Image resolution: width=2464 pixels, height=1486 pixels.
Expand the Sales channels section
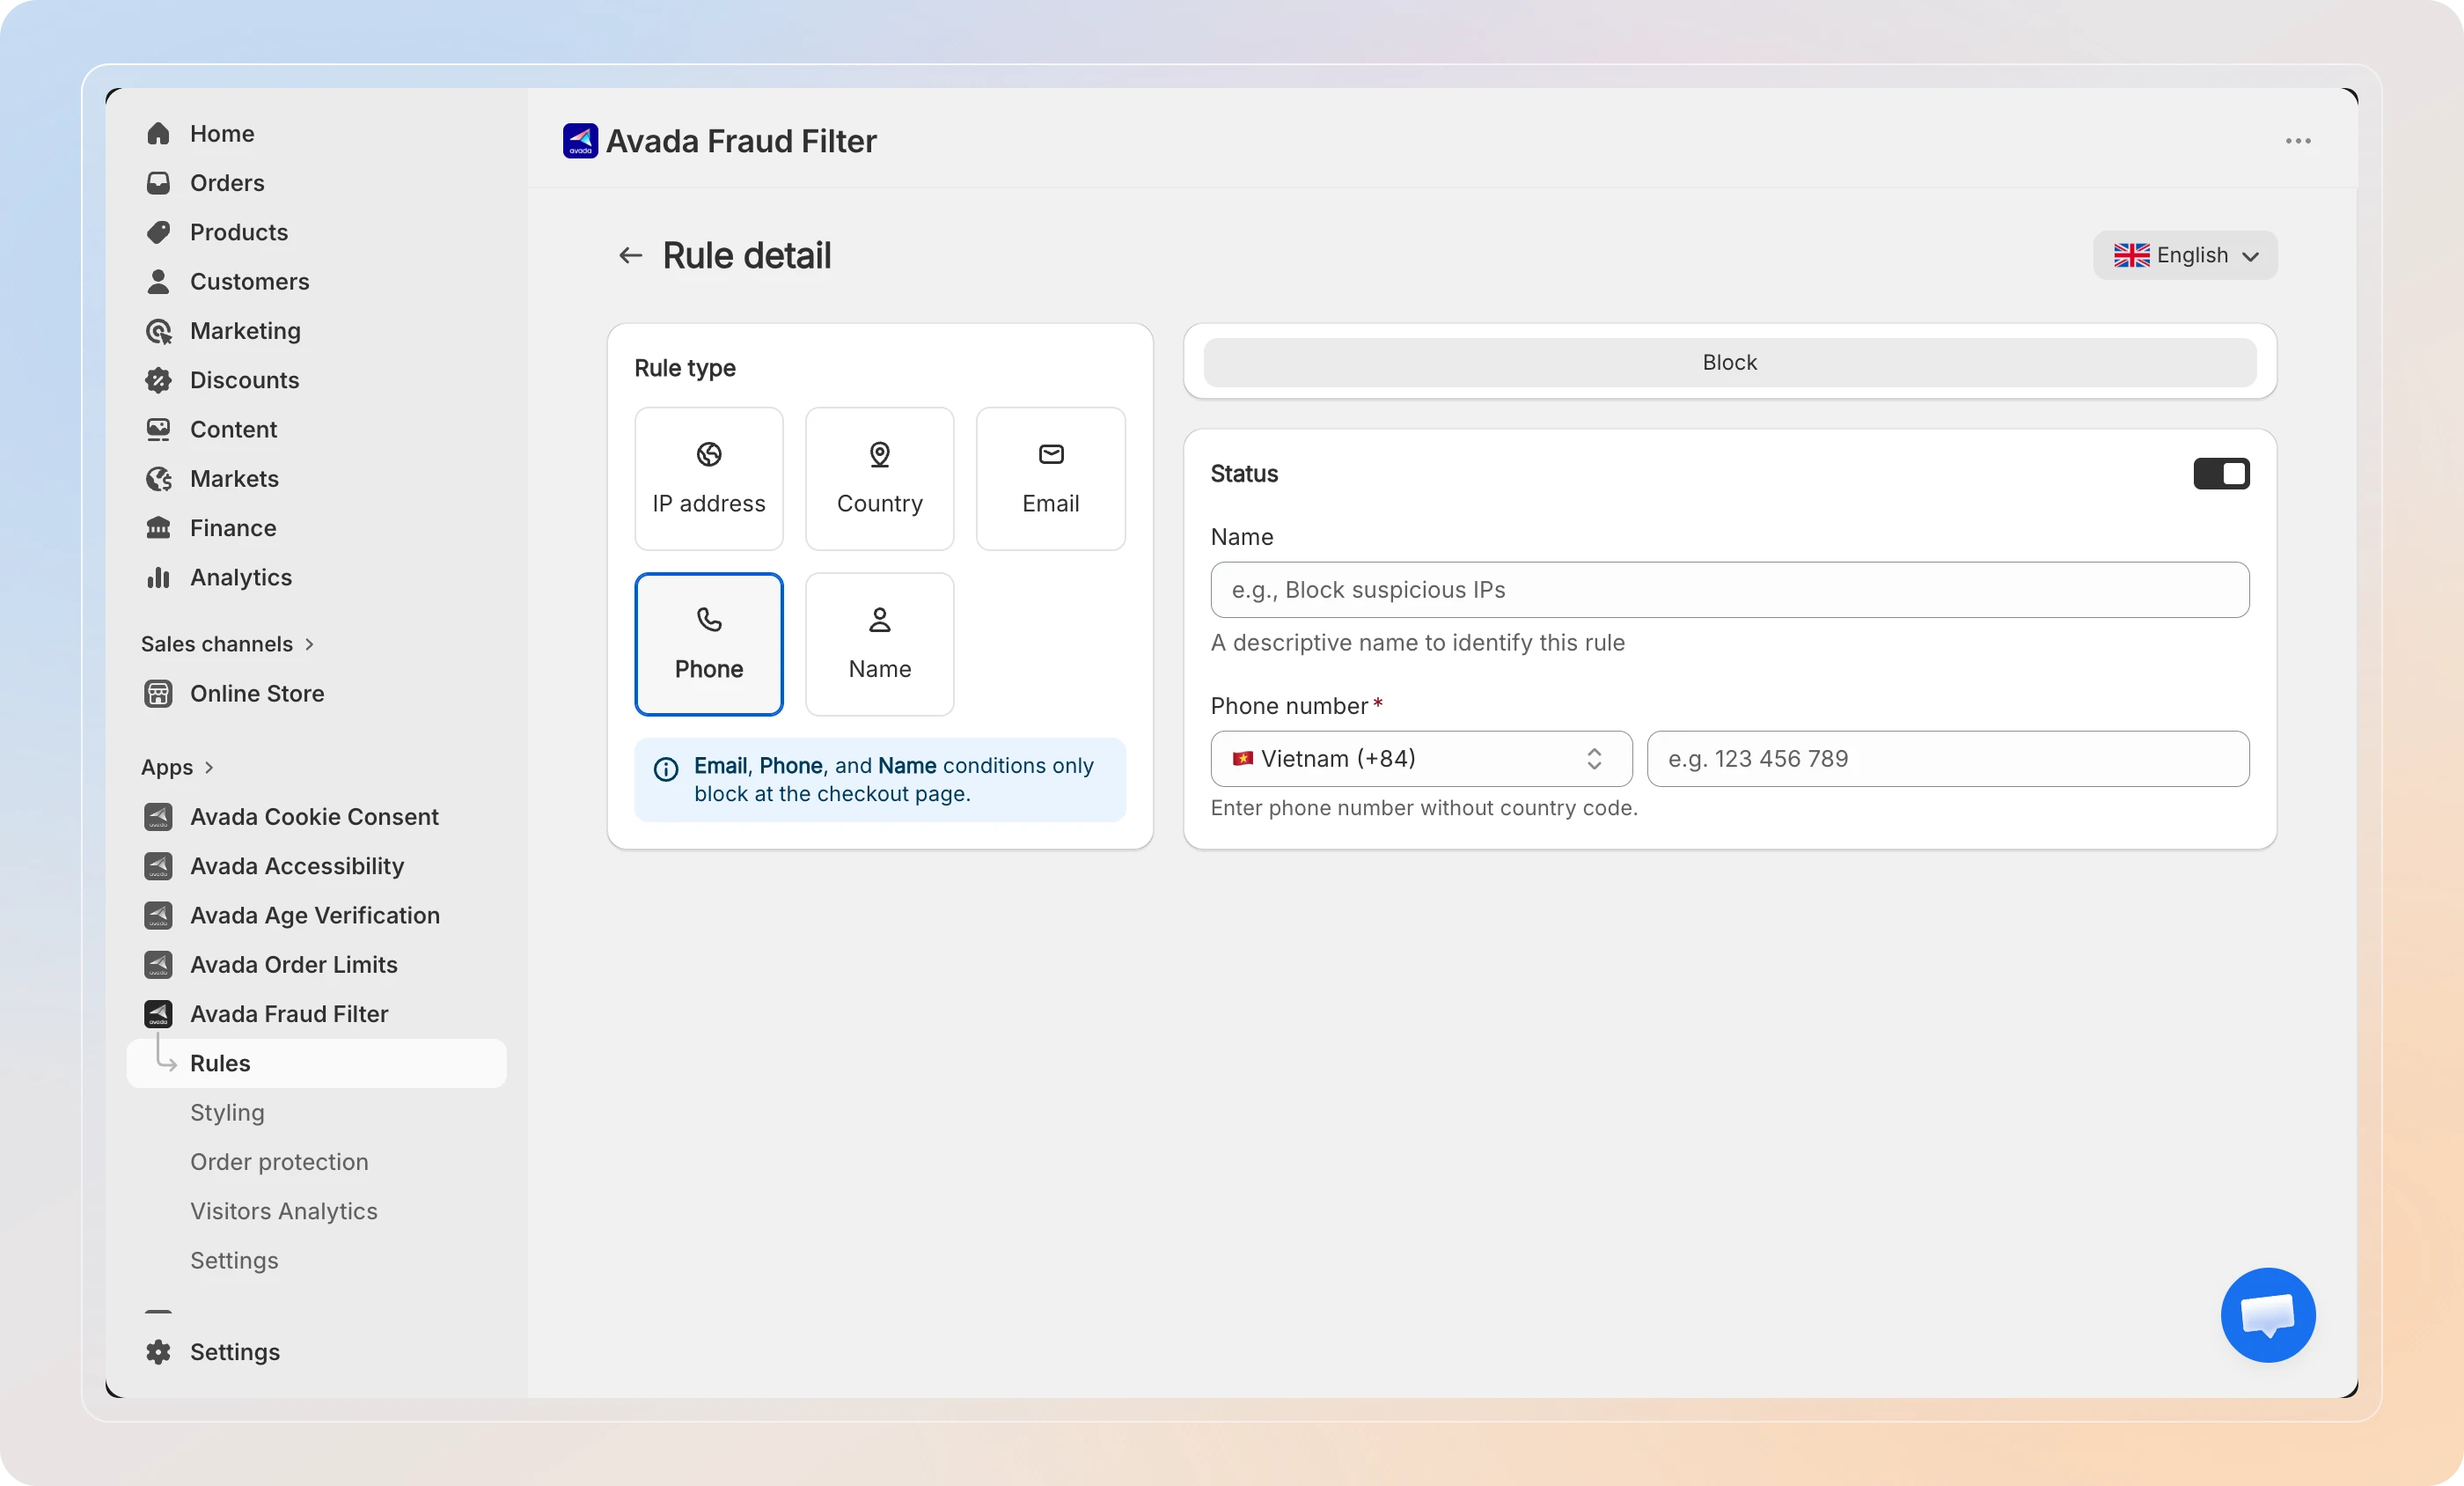(228, 644)
